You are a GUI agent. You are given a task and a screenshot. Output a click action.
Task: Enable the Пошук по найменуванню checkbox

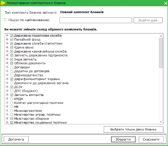click(x=5, y=20)
